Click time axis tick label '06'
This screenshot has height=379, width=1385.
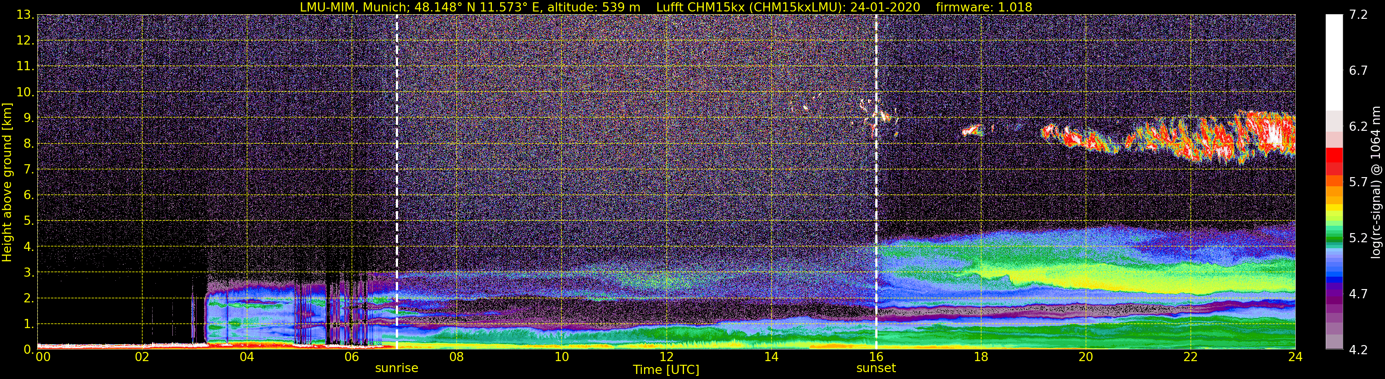tap(352, 357)
